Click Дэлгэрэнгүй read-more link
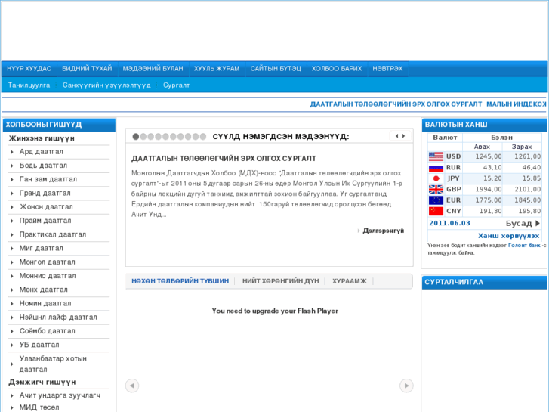 pyautogui.click(x=384, y=231)
